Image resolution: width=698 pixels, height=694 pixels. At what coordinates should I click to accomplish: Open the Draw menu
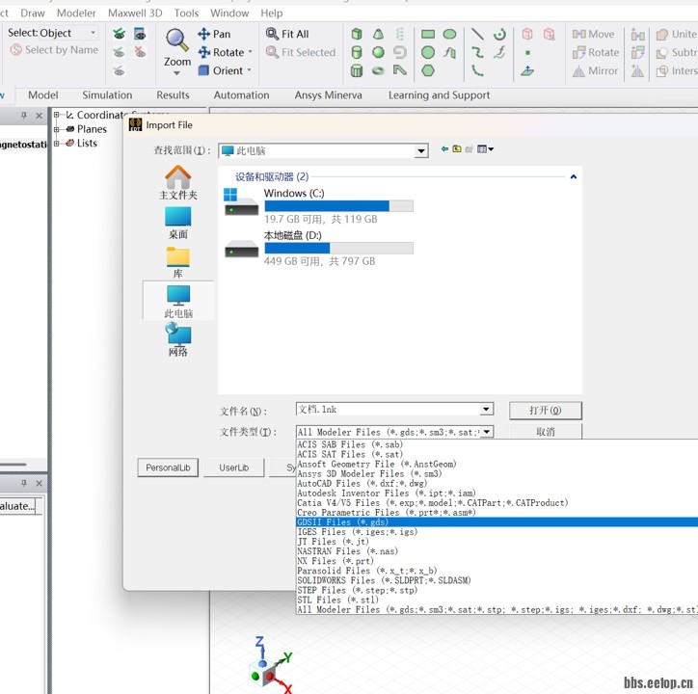[33, 13]
